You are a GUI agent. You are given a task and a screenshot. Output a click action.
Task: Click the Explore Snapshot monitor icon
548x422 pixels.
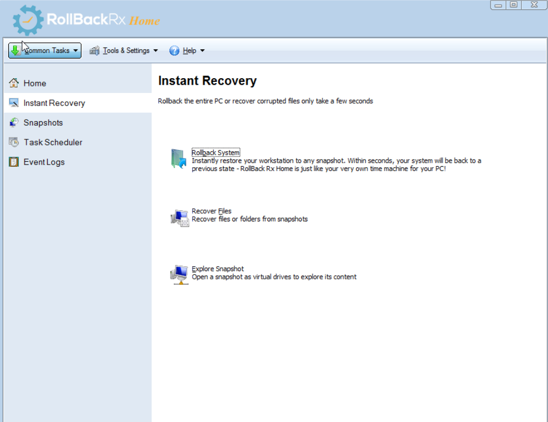179,274
